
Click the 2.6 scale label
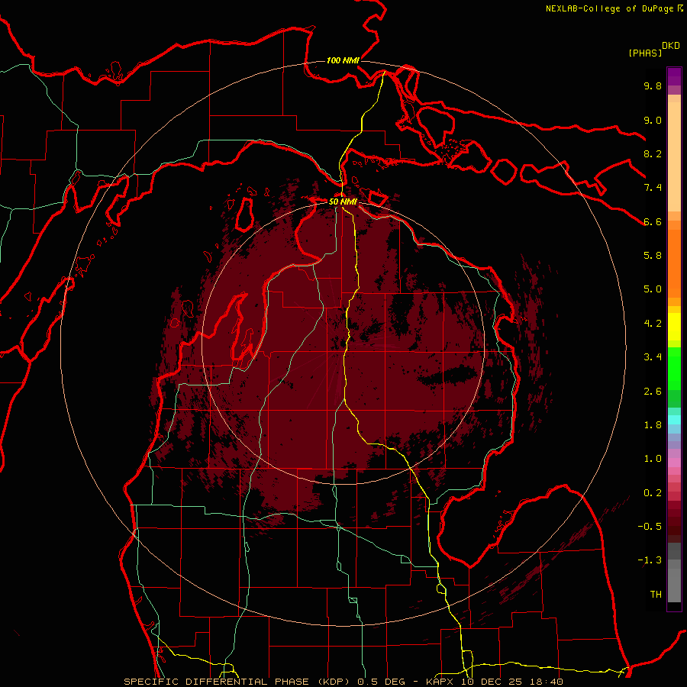653,392
